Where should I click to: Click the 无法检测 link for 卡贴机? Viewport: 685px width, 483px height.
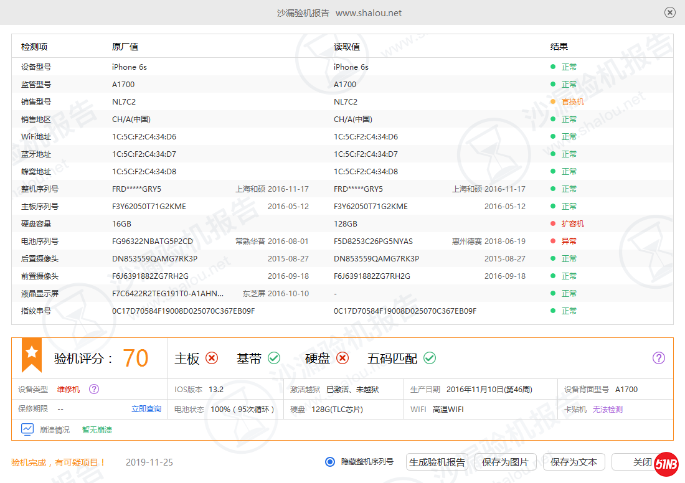(607, 409)
